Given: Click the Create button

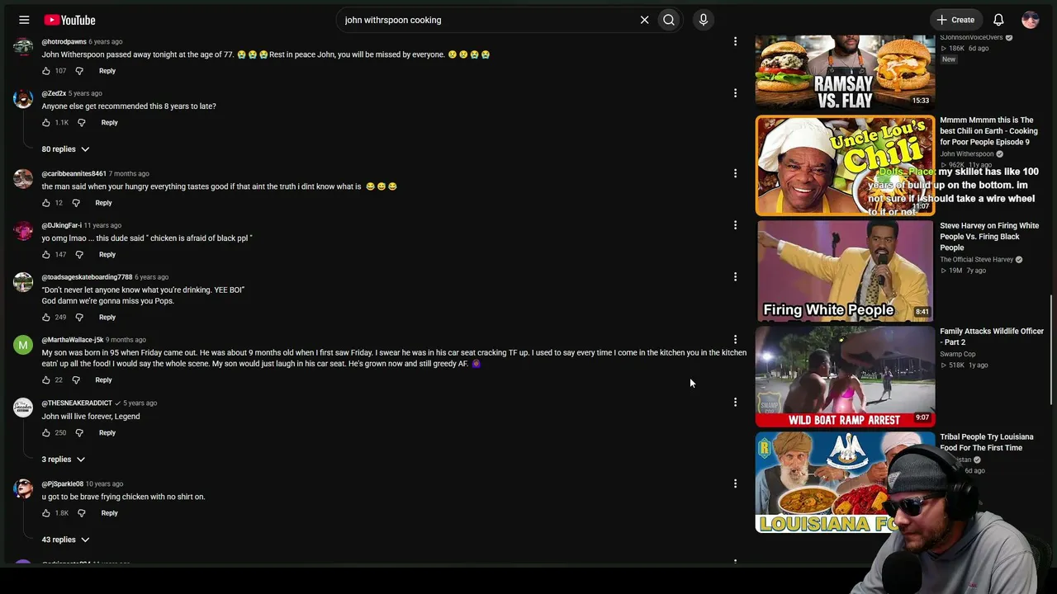Looking at the screenshot, I should point(955,20).
